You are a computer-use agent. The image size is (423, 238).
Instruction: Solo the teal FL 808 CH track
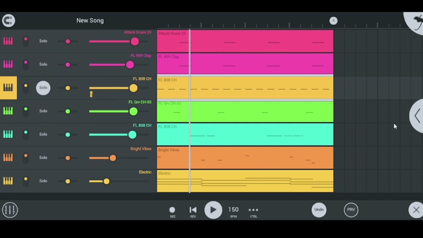coord(43,134)
